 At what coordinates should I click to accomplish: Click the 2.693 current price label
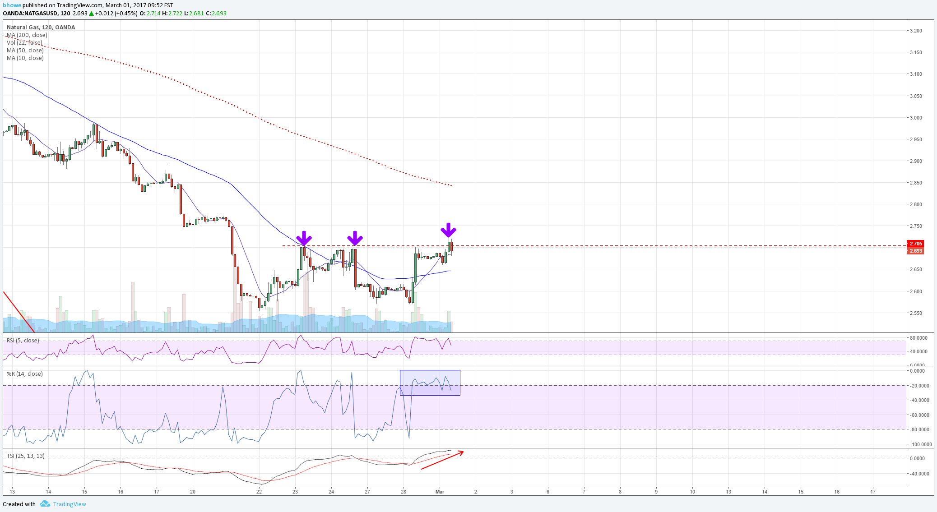pos(915,251)
